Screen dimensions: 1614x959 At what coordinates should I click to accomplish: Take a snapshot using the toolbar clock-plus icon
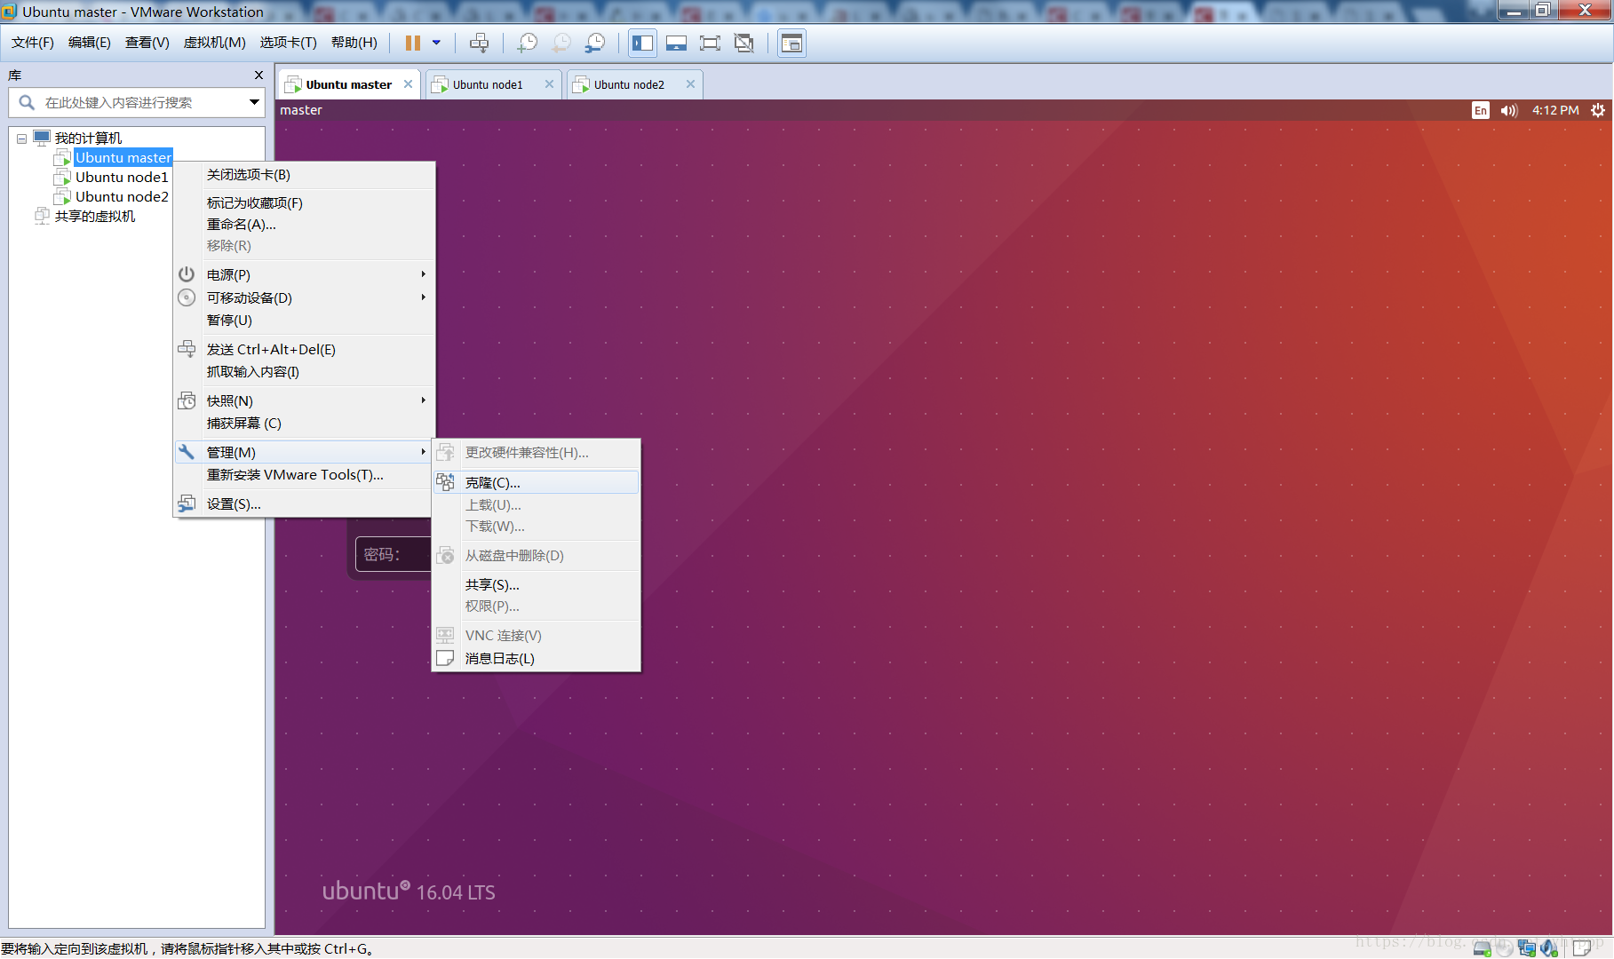click(528, 43)
